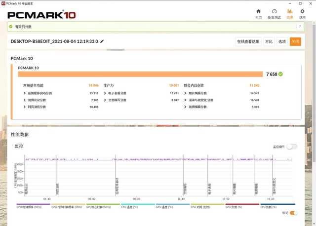Click the orange 关闭 close result button
316x226 pixels.
[295, 41]
